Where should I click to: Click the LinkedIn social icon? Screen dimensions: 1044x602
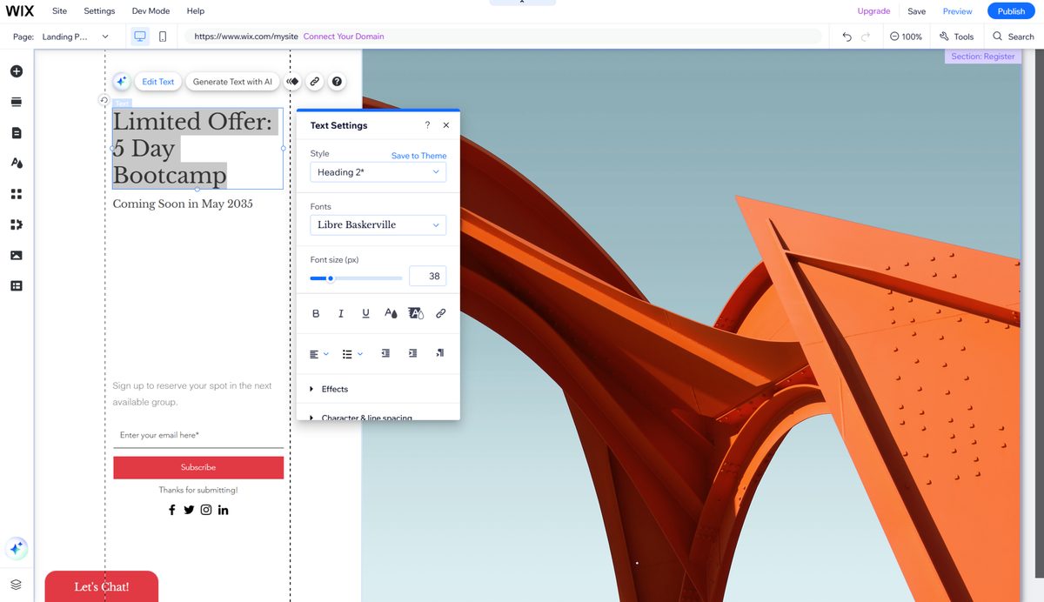(224, 510)
